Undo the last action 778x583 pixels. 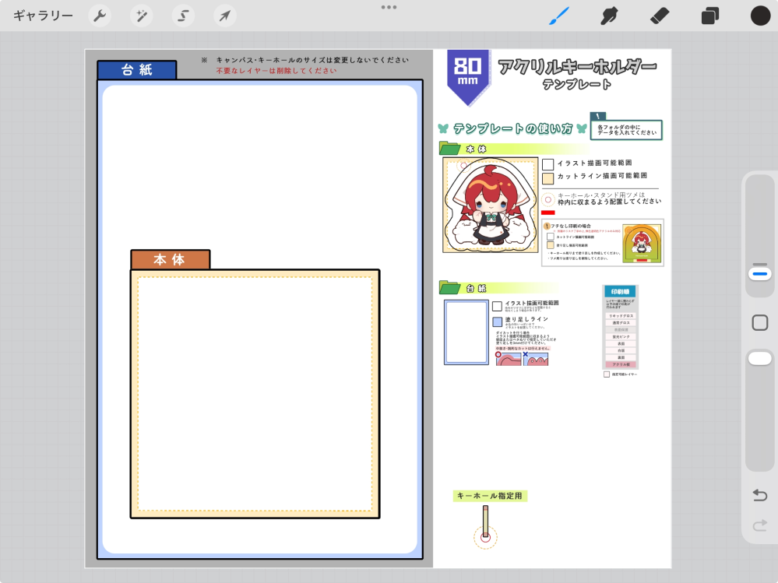point(759,495)
